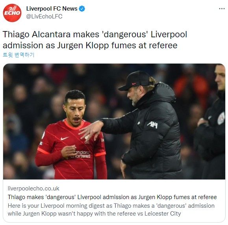Follow the liverpoolecho.co.uk domain link
228x225 pixels.
pos(33,188)
